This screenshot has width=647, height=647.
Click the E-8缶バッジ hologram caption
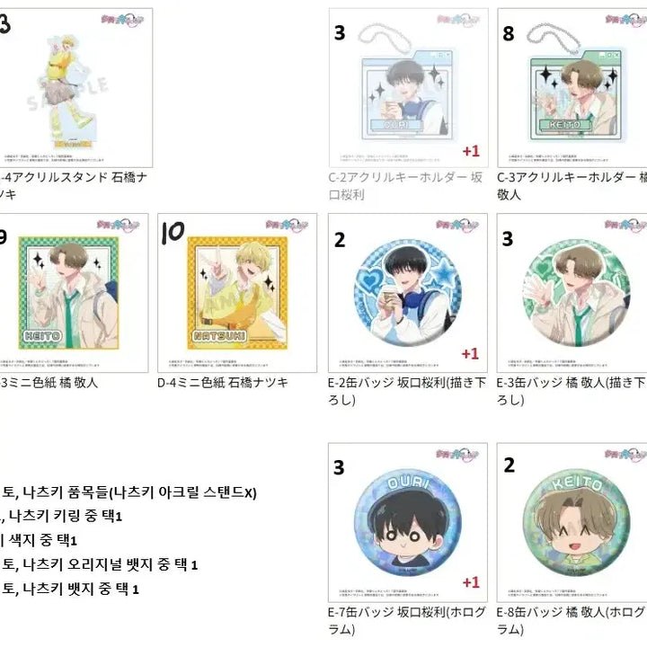click(x=572, y=621)
